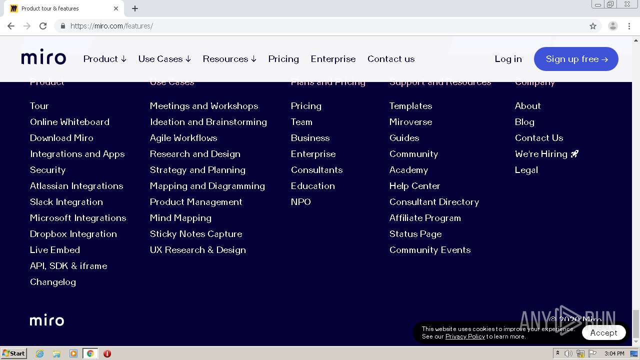The image size is (640, 360).
Task: Open the Changelog link
Action: 53,282
